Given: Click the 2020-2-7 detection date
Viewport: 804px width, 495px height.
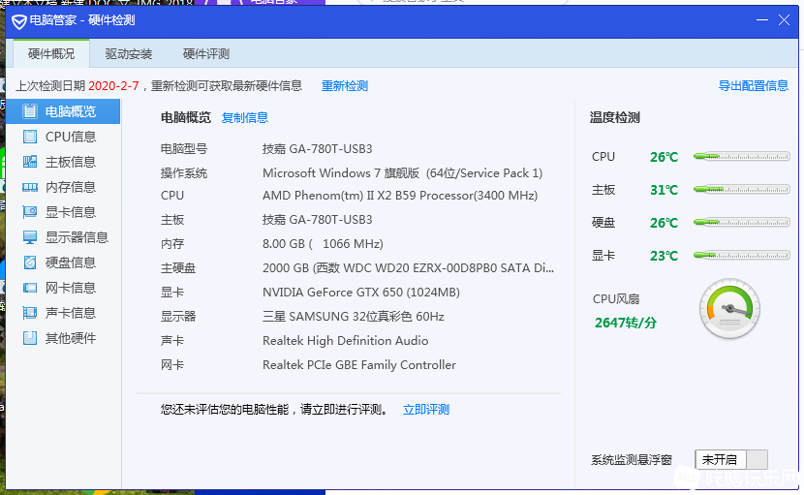Looking at the screenshot, I should point(113,85).
